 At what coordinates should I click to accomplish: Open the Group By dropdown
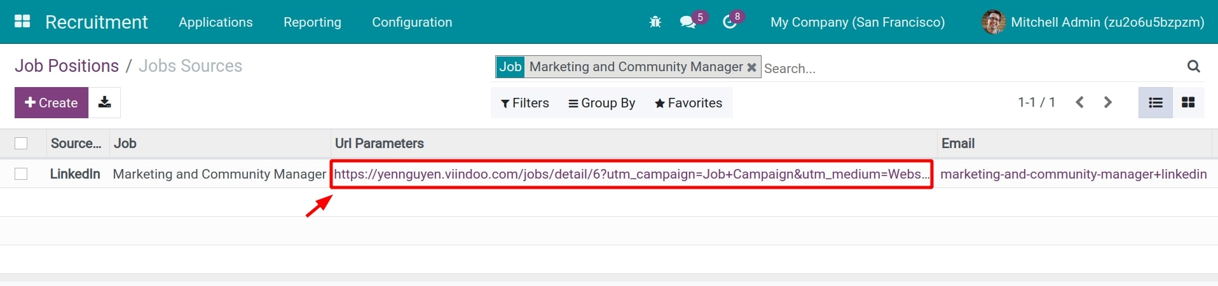pyautogui.click(x=602, y=103)
